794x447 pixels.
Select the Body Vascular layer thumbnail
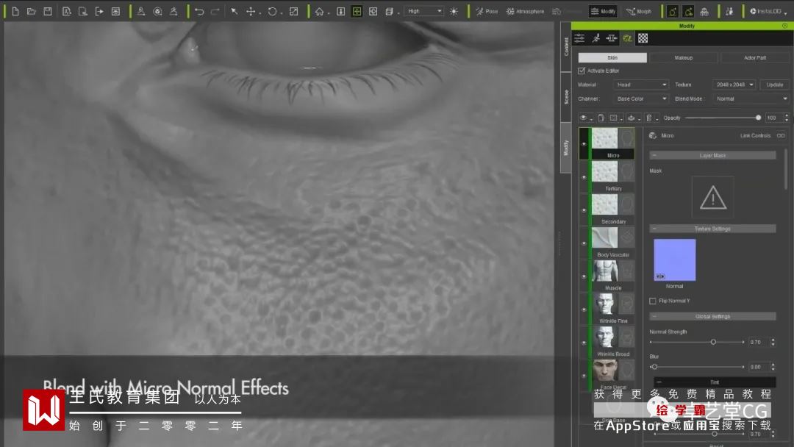pos(604,238)
